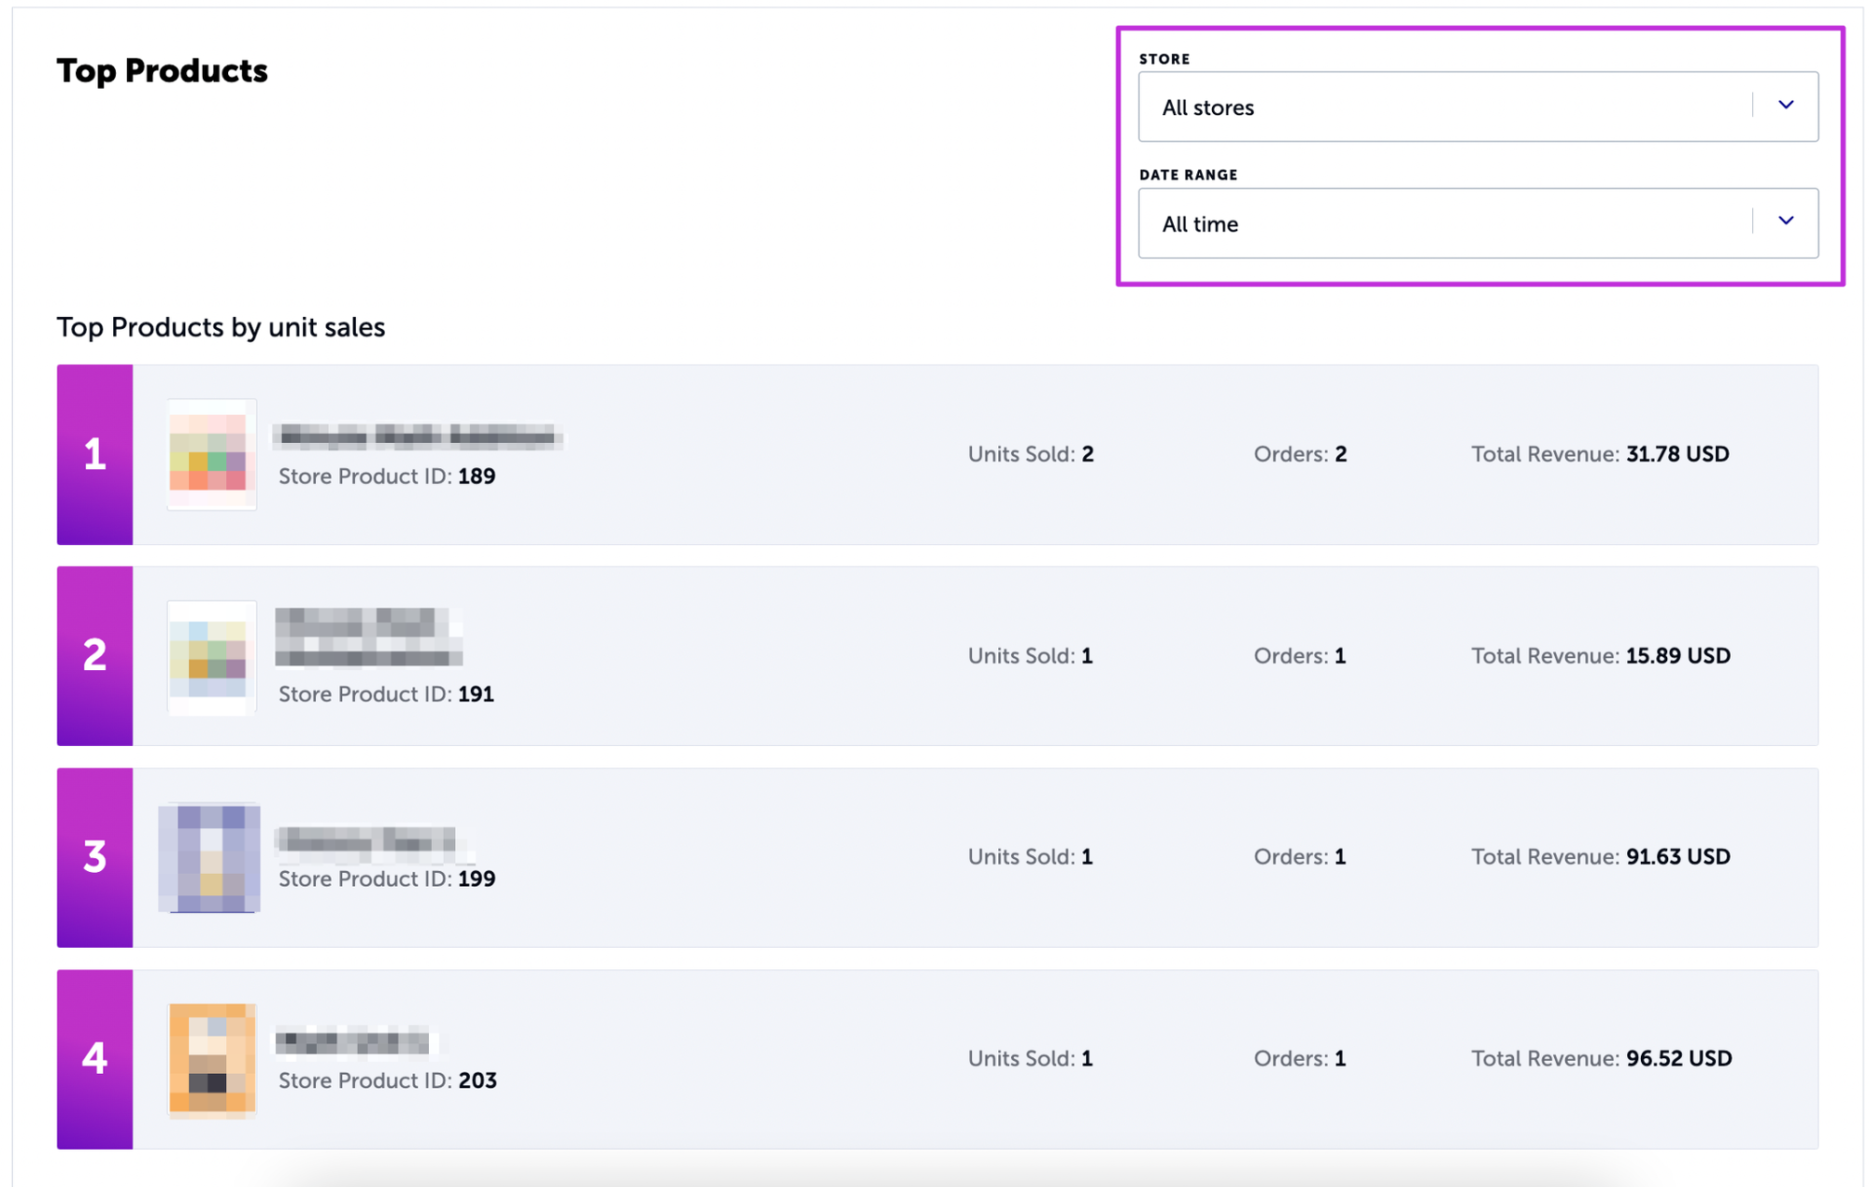Click Orders: 2 in row 1
Screen dimensions: 1869x1187
click(1300, 454)
